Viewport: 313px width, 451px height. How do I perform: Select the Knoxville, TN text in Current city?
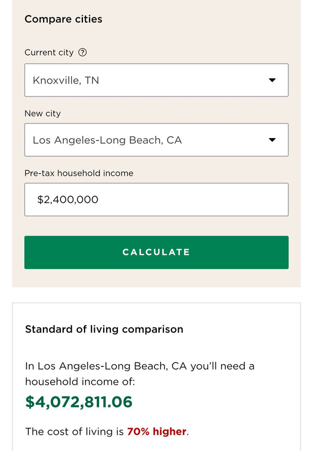point(66,80)
